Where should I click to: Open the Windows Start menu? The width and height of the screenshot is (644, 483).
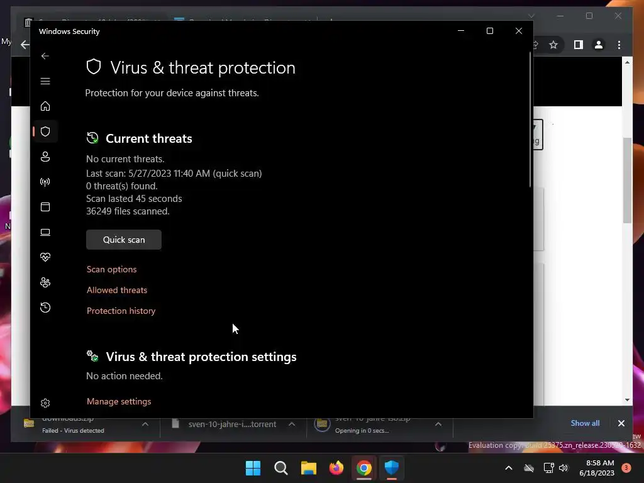tap(253, 468)
